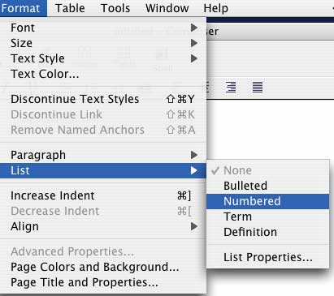Open List Properties dialog

tap(268, 257)
